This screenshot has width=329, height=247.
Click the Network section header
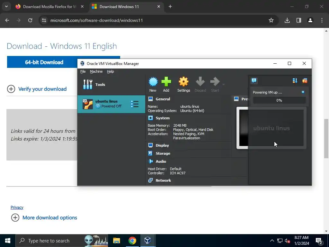[163, 180]
